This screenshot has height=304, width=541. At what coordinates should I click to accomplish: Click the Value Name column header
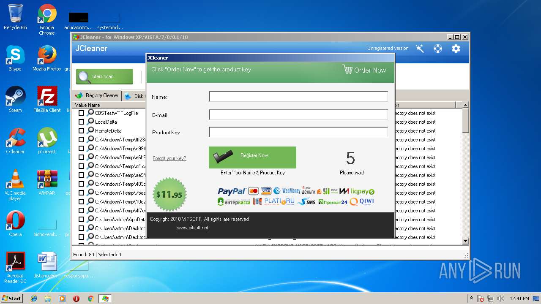[87, 105]
